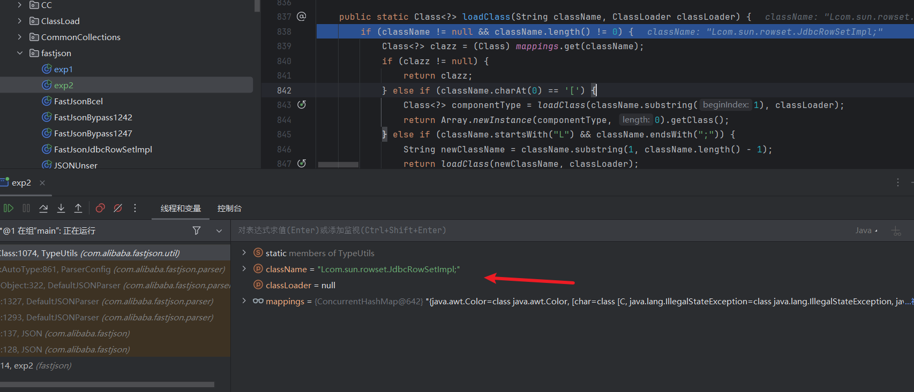Expand the ClassLoad folder

tap(20, 21)
